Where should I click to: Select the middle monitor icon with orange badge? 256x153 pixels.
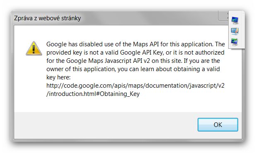[235, 31]
